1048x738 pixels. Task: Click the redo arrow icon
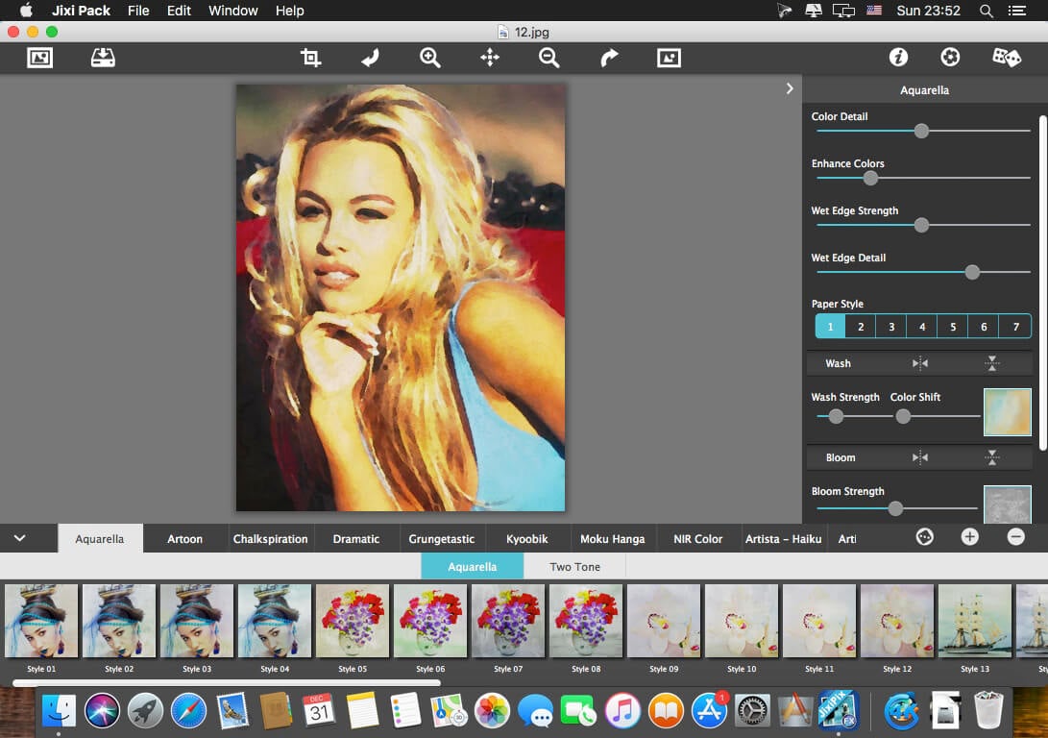pyautogui.click(x=609, y=58)
